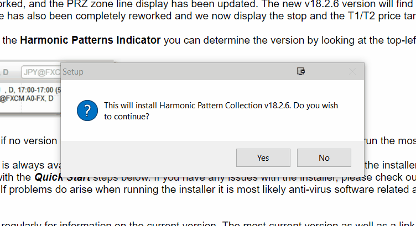
Task: Close the Setup dialog window
Action: tap(352, 71)
